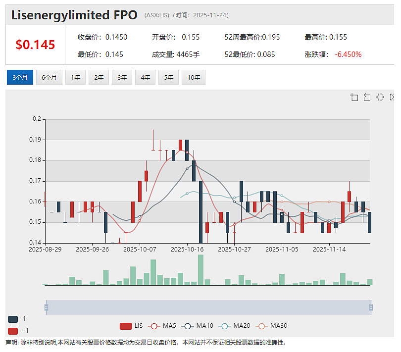The height and width of the screenshot is (352, 401).
Task: Click the 0.17 y-axis label
Action: 35,181
